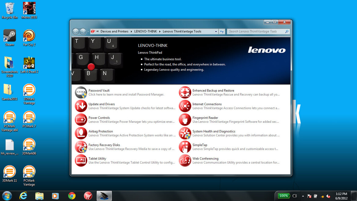Open System Health and Diagnostics icon
This screenshot has height=201, width=357.
[x=185, y=133]
